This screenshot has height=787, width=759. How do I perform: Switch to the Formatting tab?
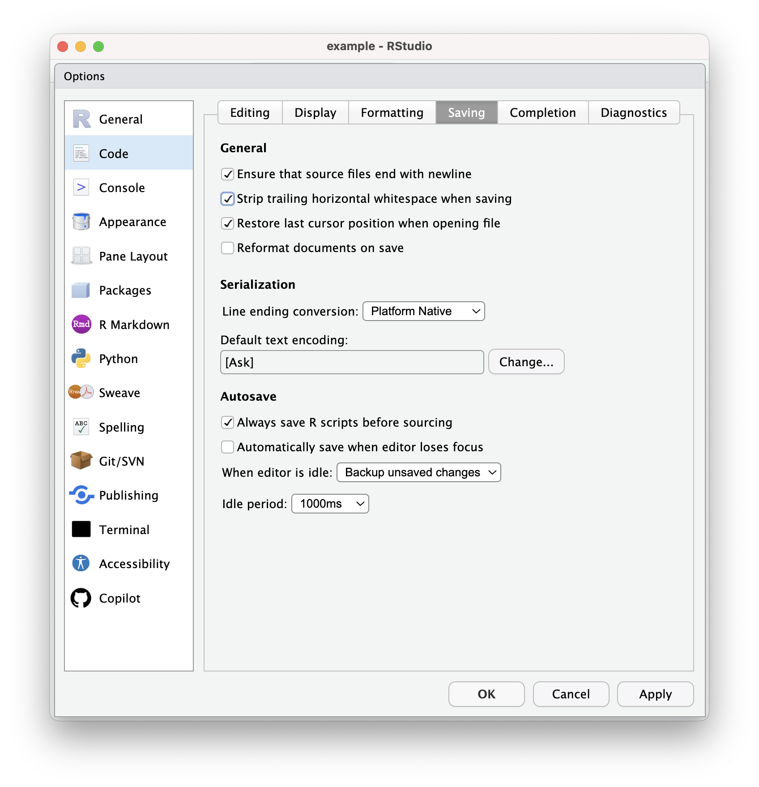coord(392,113)
